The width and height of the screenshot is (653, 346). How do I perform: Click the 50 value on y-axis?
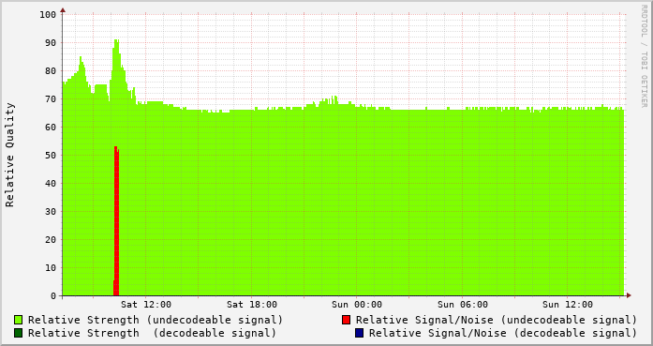coord(51,155)
